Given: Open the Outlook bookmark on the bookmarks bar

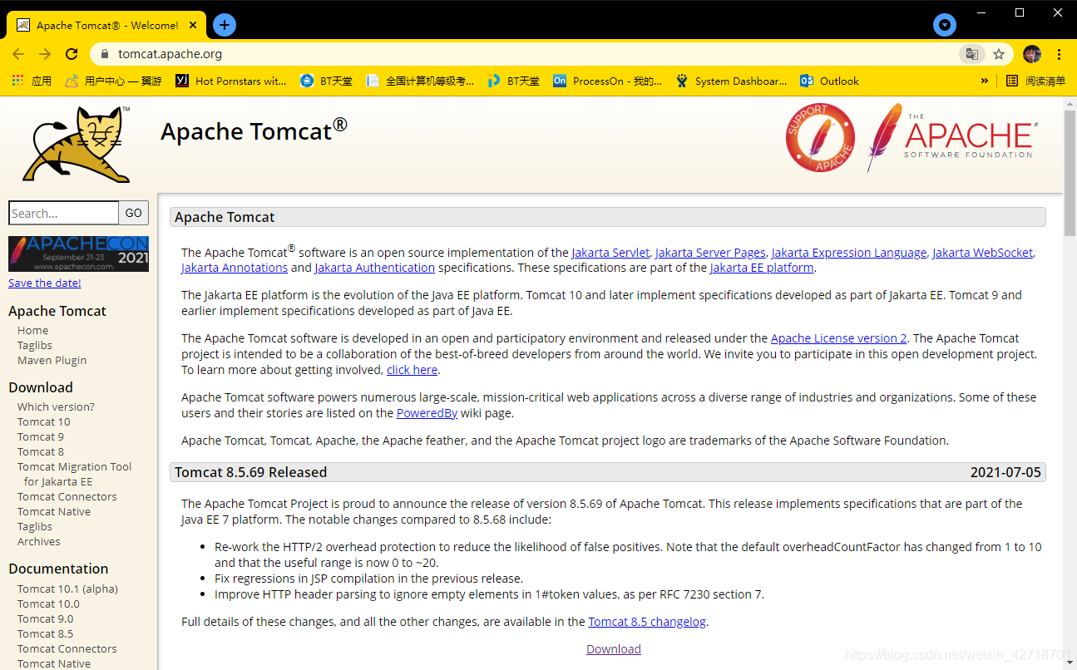Looking at the screenshot, I should tap(829, 81).
